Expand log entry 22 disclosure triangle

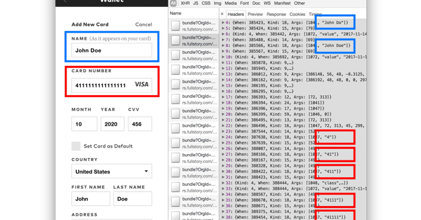tap(223, 126)
